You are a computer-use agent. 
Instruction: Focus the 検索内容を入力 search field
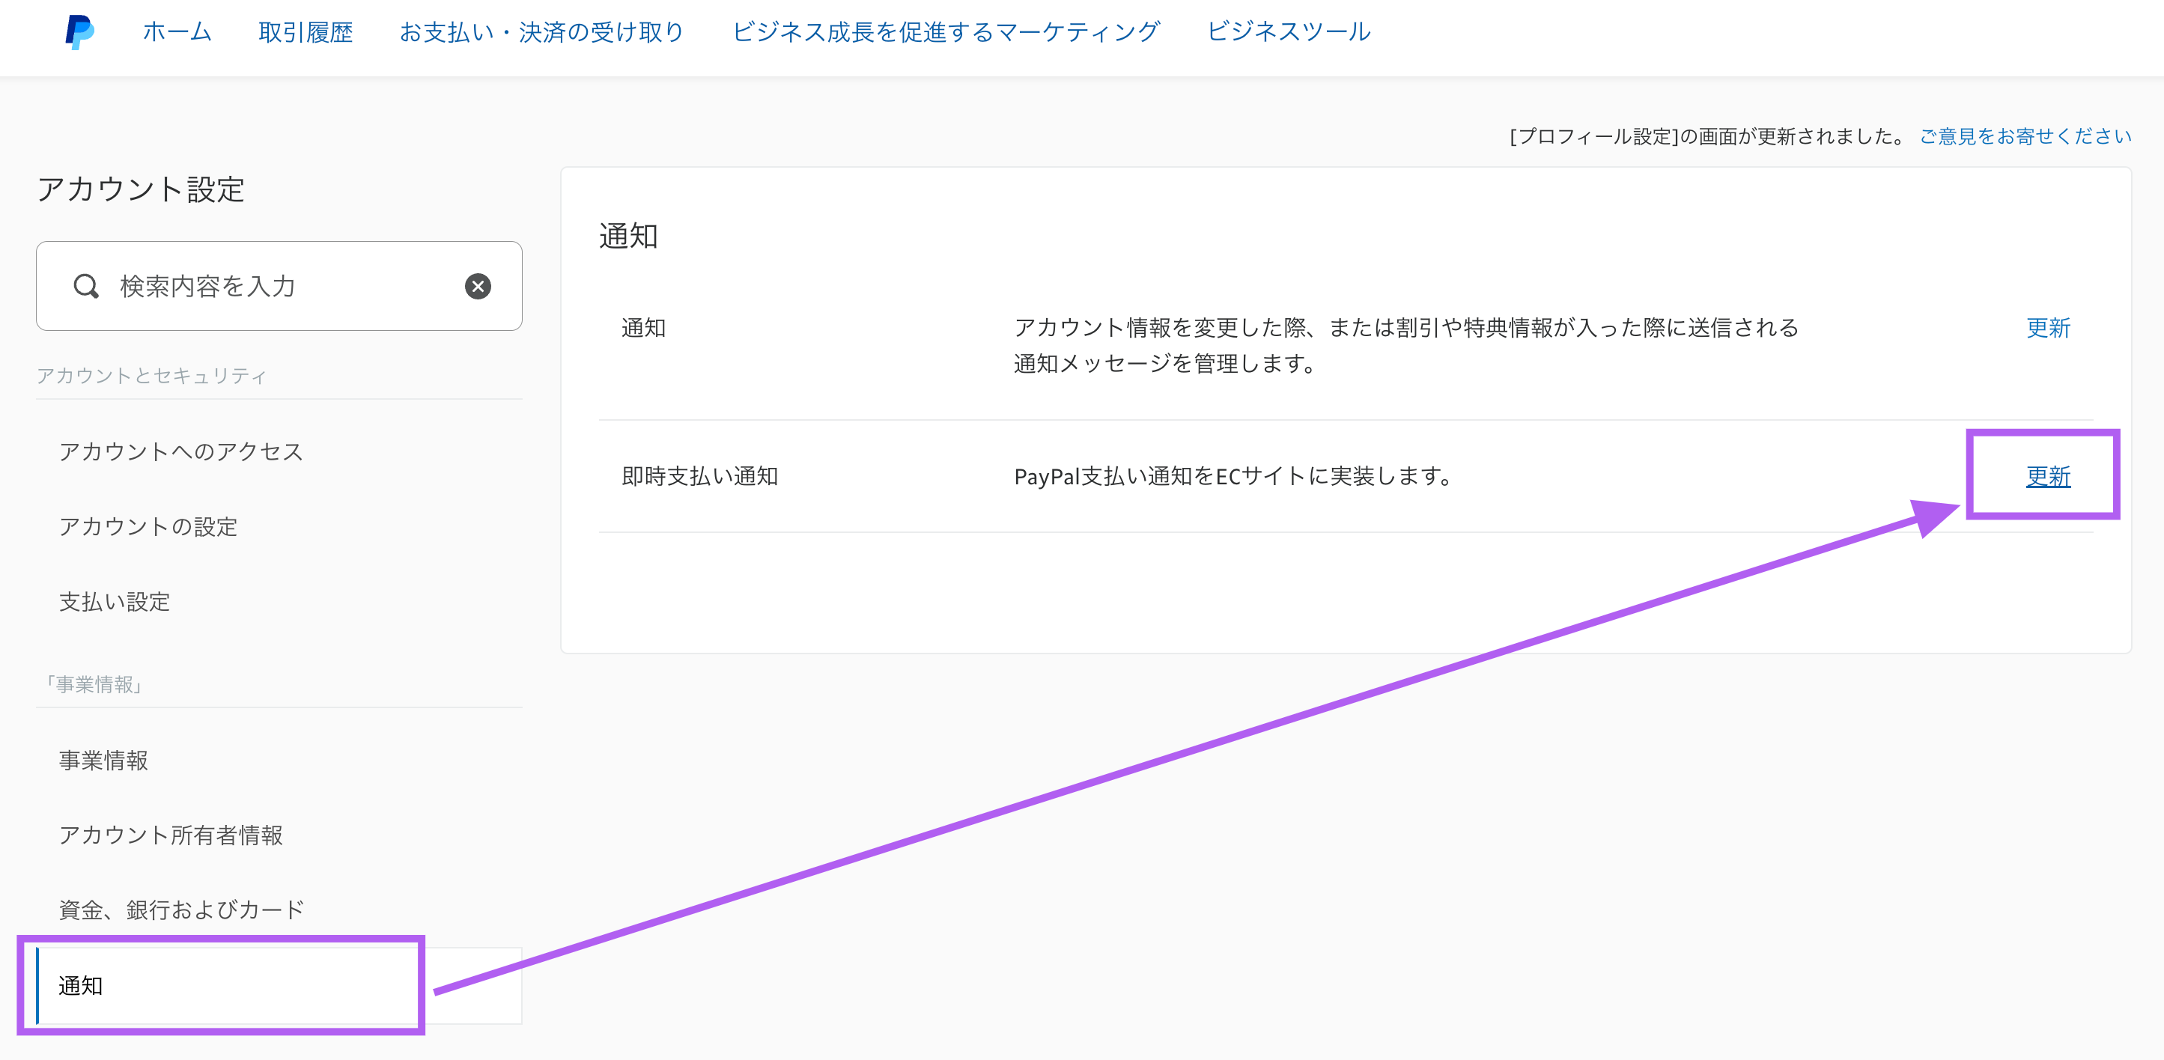pyautogui.click(x=279, y=287)
